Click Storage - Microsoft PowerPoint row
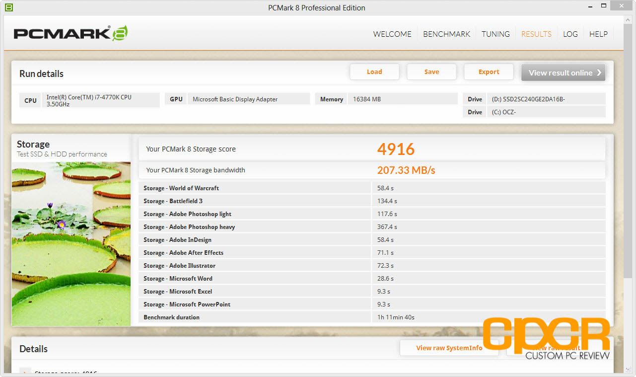This screenshot has height=377, width=636. tap(372, 304)
